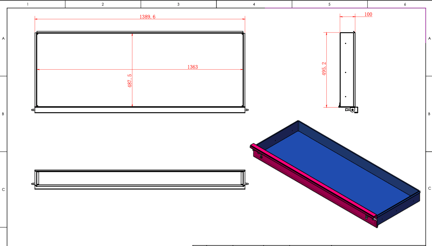The width and height of the screenshot is (432, 246).
Task: Click zone row label B on left border
Action: coord(3,114)
